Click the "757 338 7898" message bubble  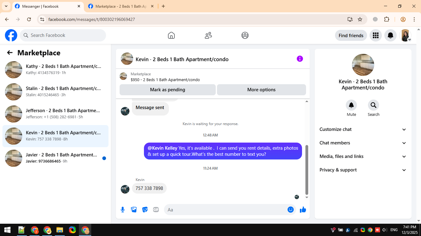(x=149, y=188)
